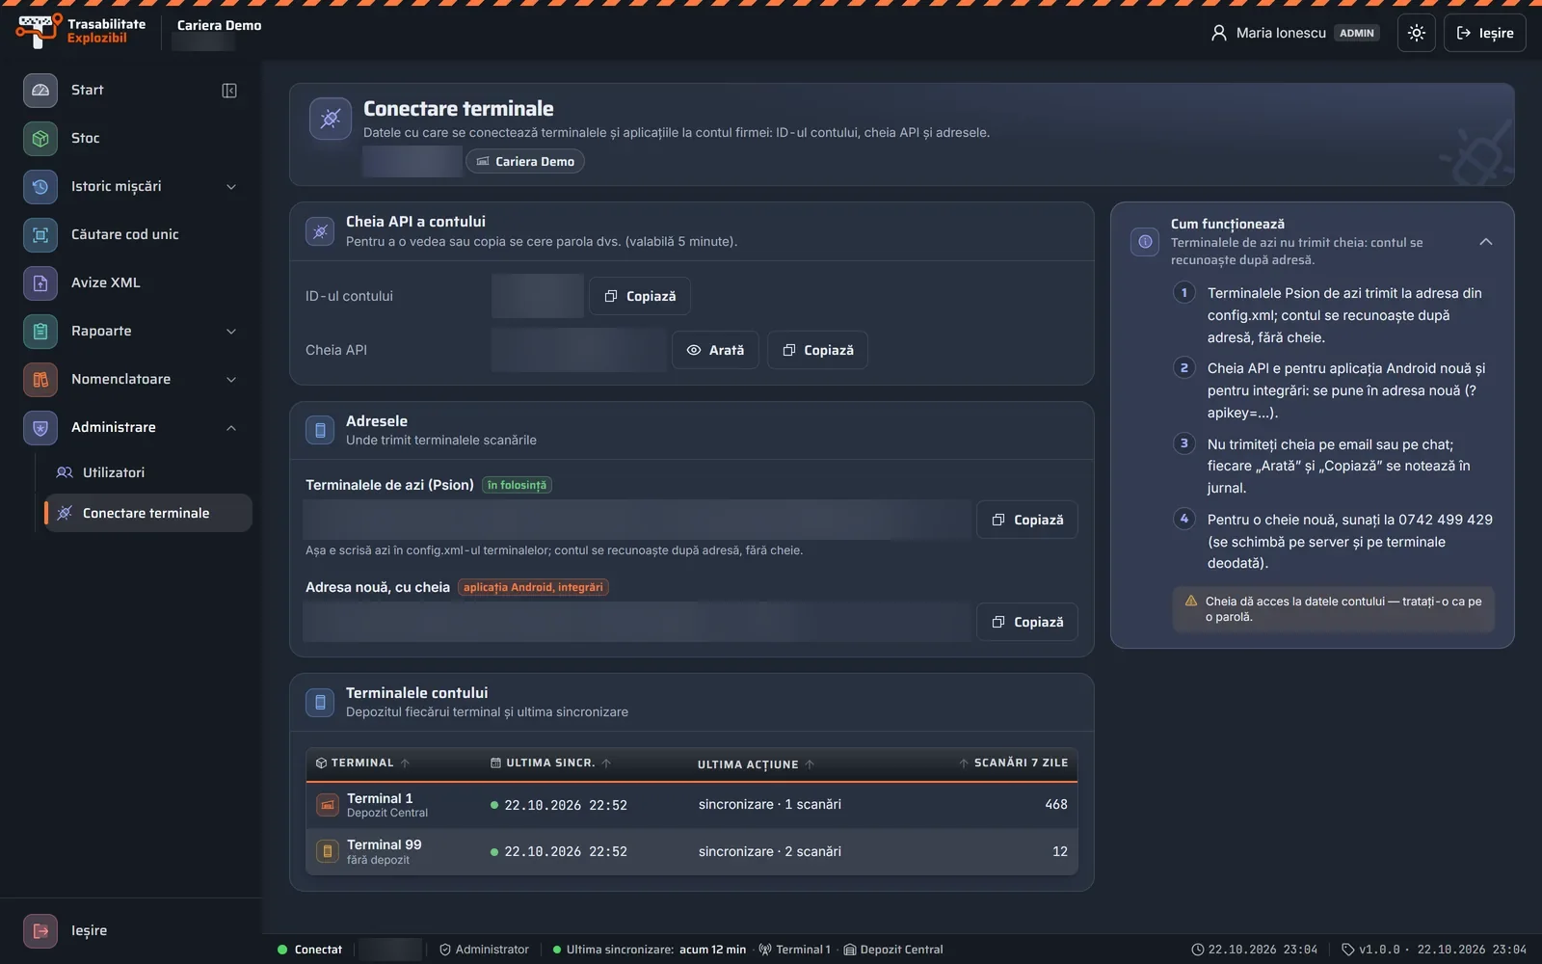Click the Terminal 1 device icon in the table
The height and width of the screenshot is (964, 1542).
point(328,805)
